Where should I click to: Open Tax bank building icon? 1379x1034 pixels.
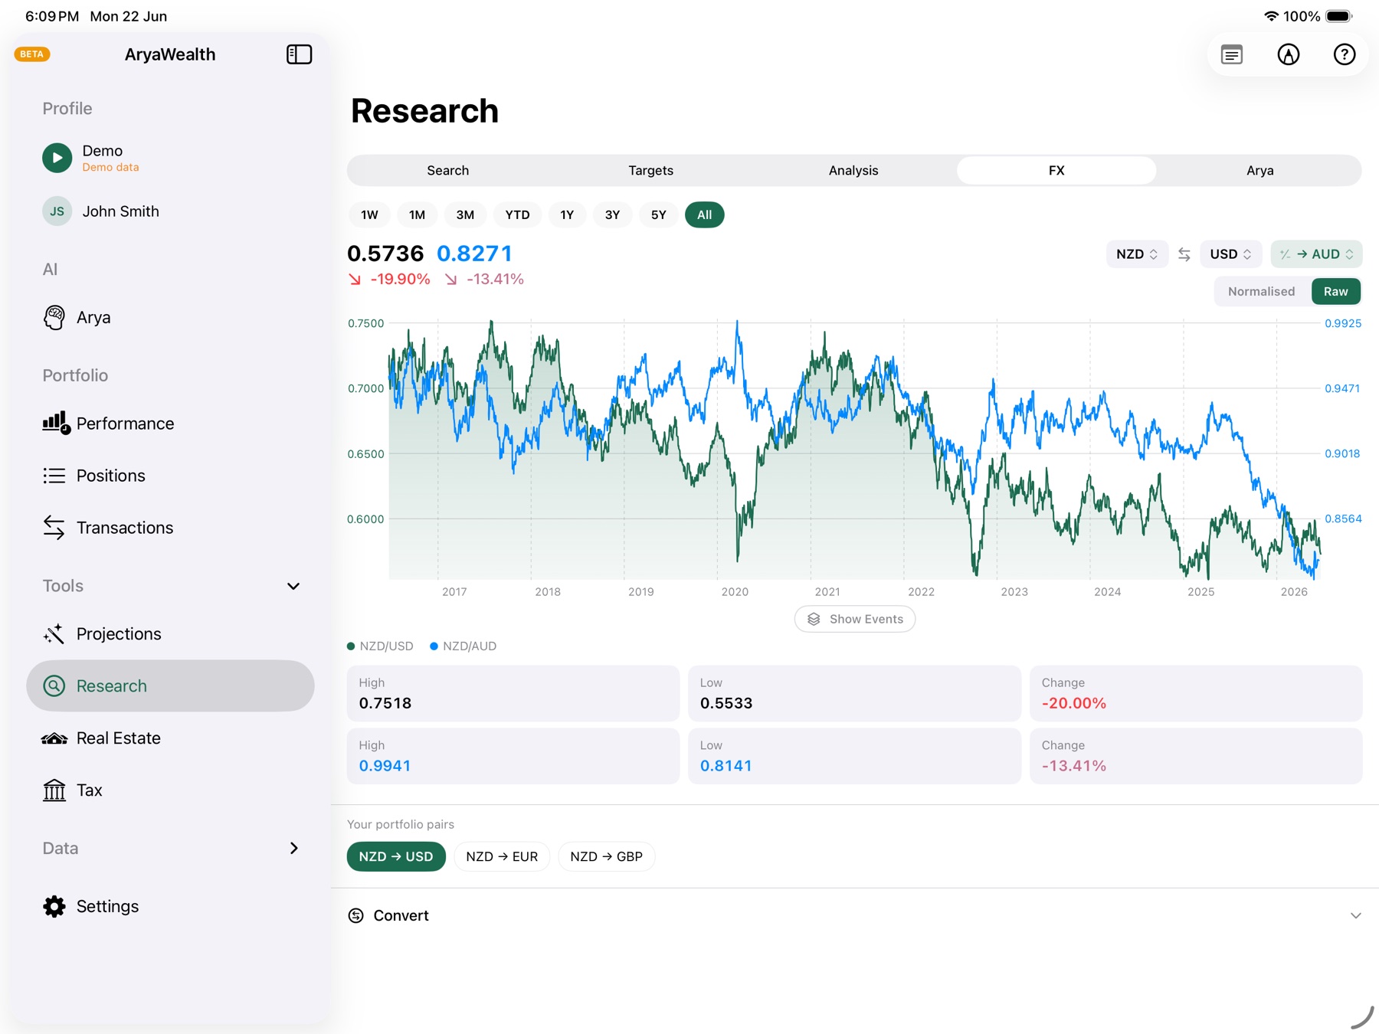[x=54, y=790]
